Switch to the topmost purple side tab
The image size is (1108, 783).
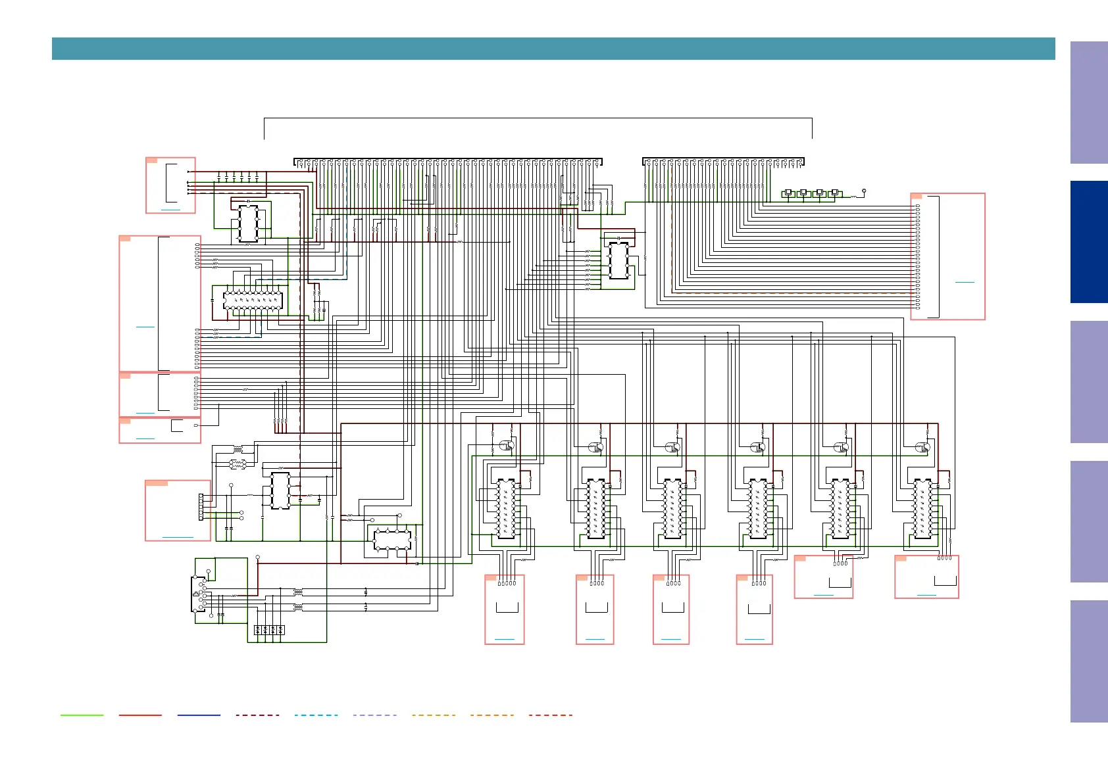(x=1088, y=103)
